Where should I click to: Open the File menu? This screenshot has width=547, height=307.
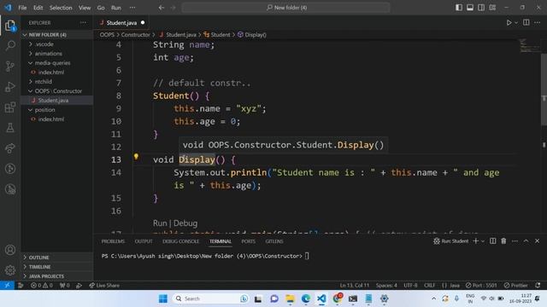[x=22, y=8]
